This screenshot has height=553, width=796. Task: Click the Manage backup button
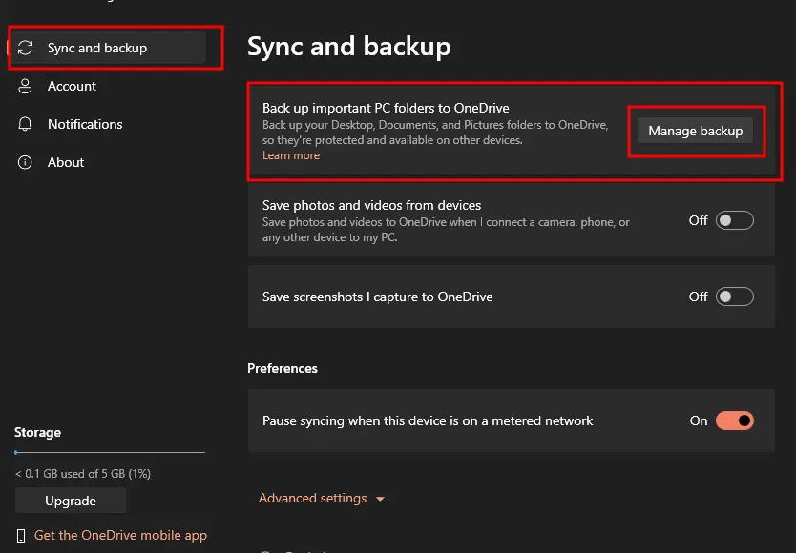coord(695,131)
